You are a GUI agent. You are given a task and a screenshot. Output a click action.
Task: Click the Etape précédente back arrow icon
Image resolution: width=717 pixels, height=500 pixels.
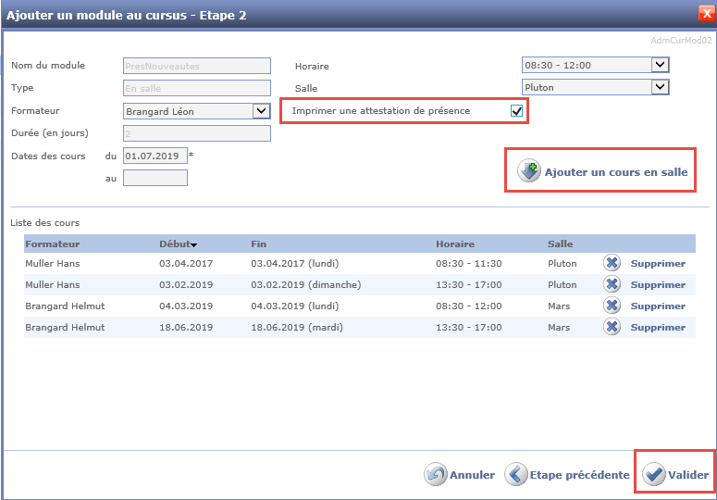515,475
